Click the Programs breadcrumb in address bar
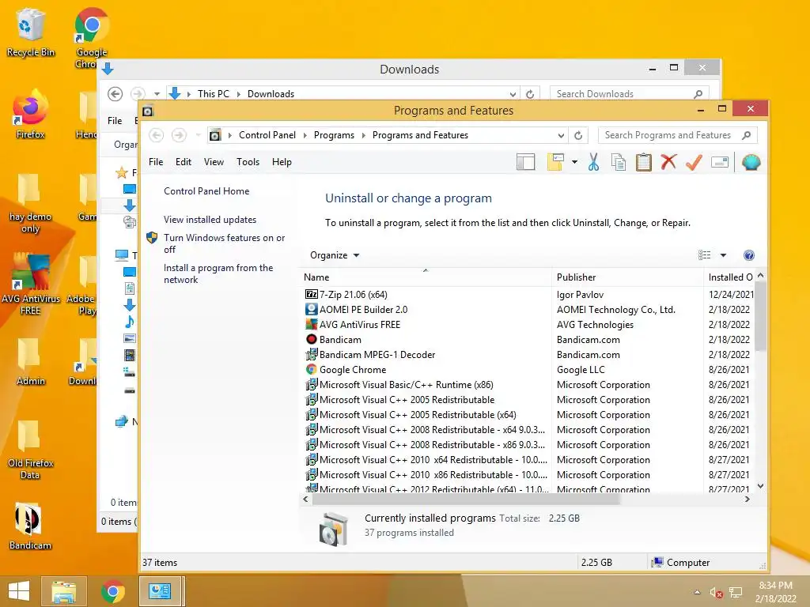This screenshot has height=607, width=810. (x=334, y=135)
